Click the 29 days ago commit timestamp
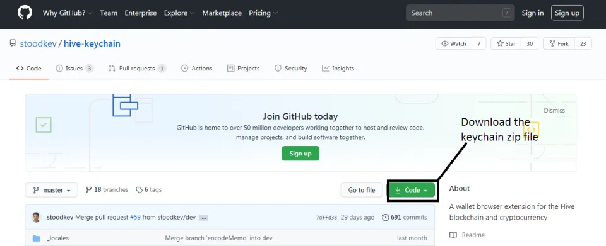Viewport: 606px width, 246px height. pos(358,217)
